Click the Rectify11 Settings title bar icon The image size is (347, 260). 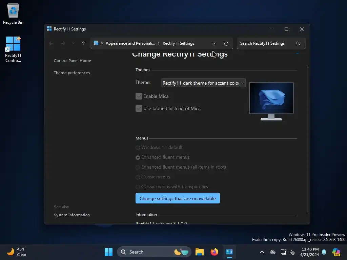(49, 29)
